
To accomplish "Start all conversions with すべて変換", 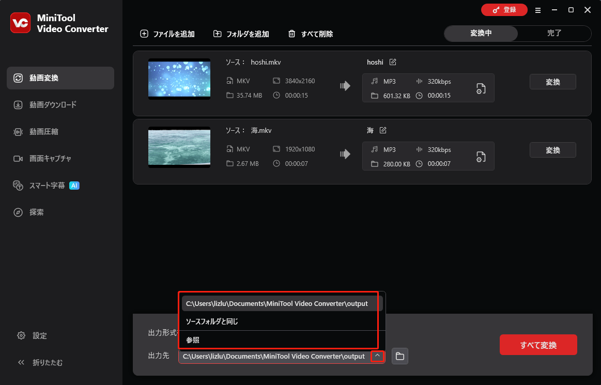I will pos(538,345).
